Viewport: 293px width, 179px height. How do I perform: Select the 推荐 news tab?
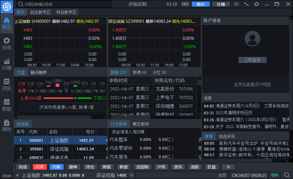pos(209,136)
